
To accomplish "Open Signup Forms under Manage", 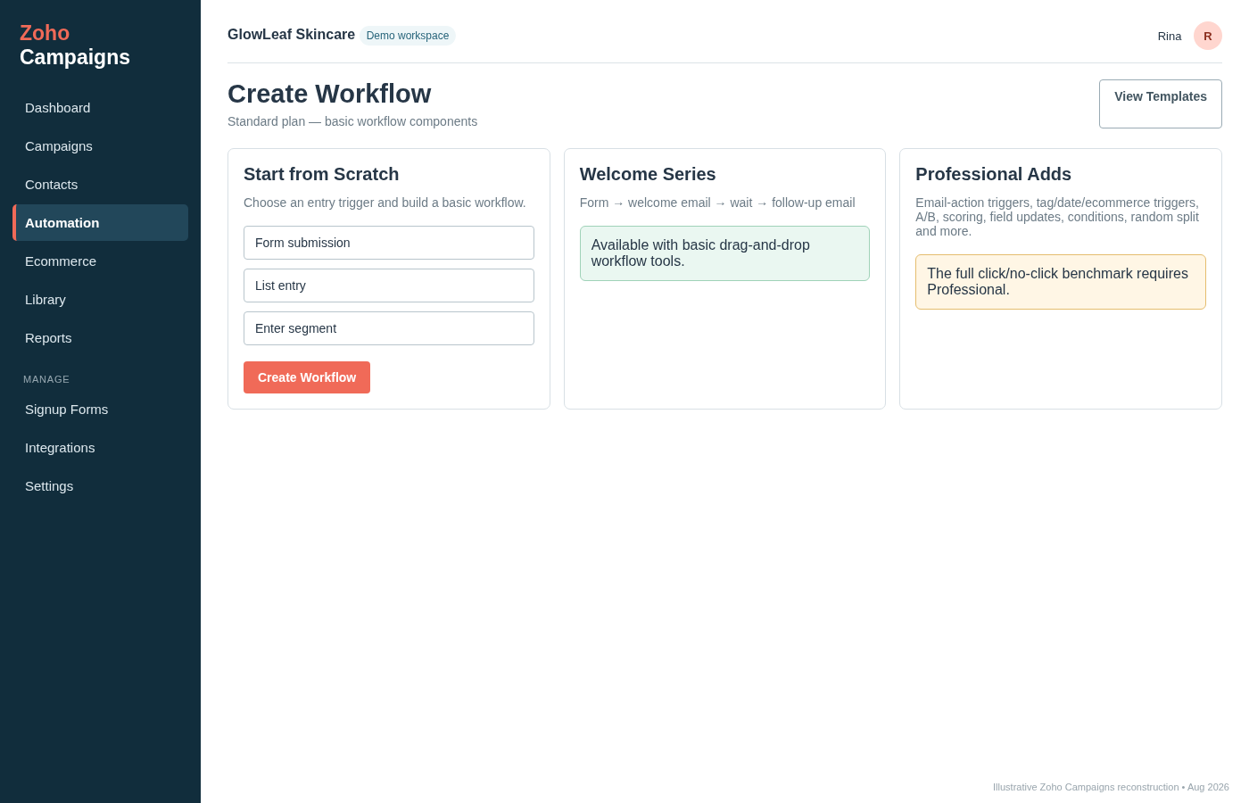I will point(100,410).
